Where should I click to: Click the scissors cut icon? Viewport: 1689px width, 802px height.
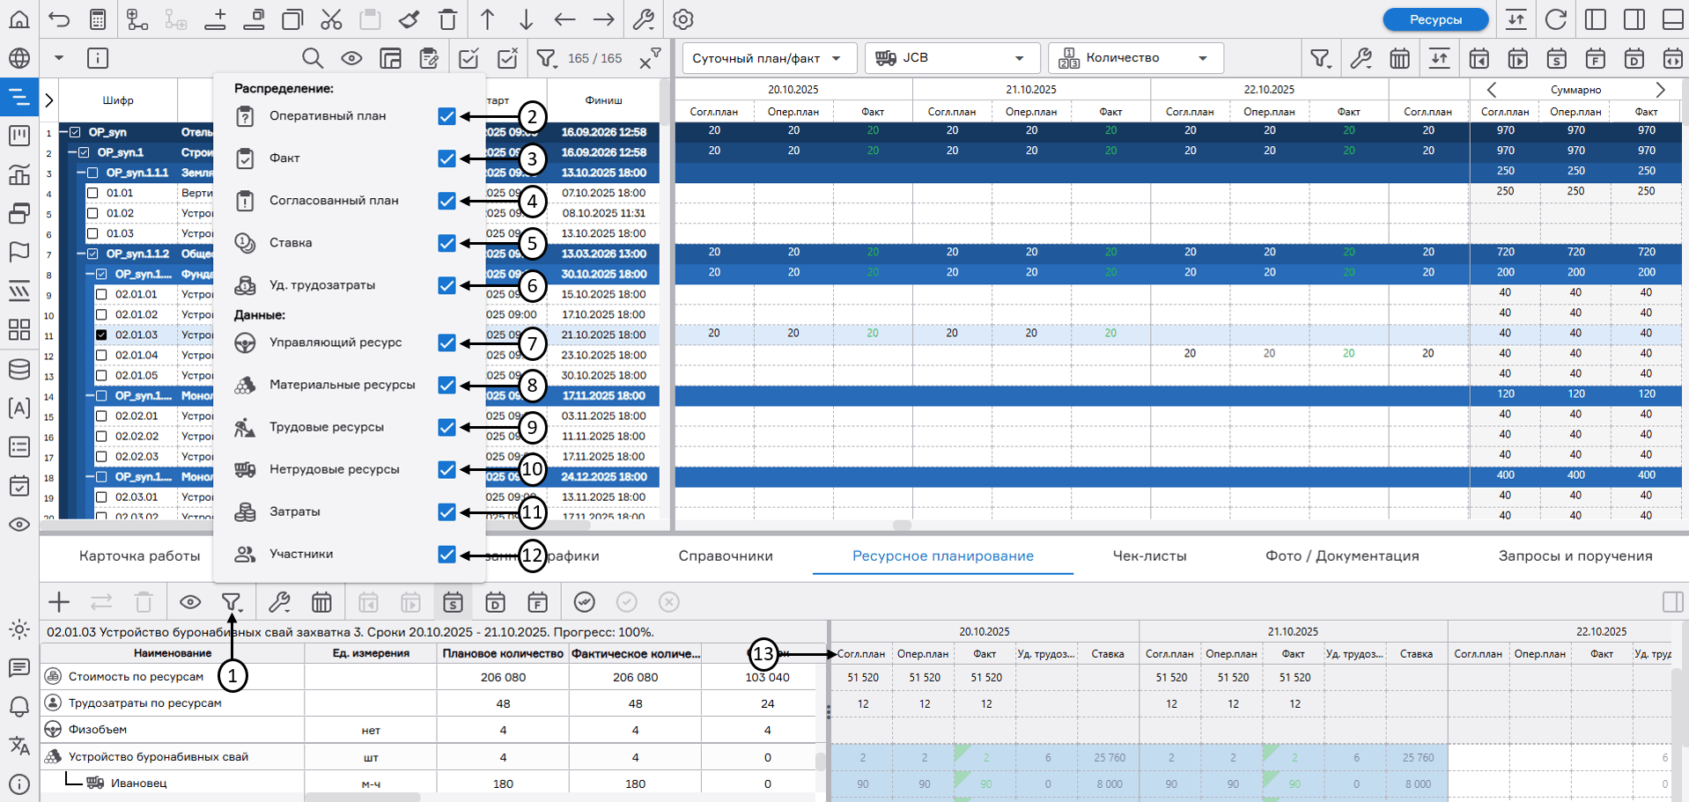click(x=331, y=19)
